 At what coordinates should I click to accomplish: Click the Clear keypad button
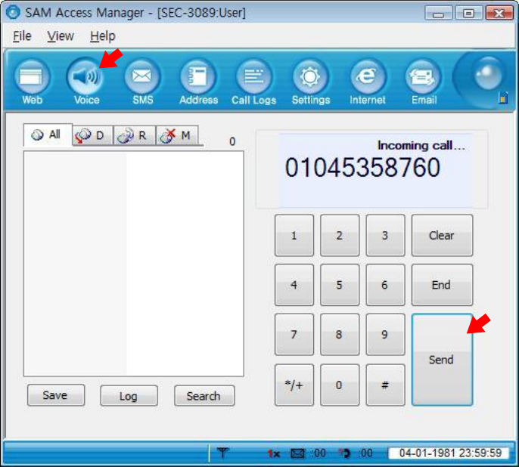coord(442,235)
